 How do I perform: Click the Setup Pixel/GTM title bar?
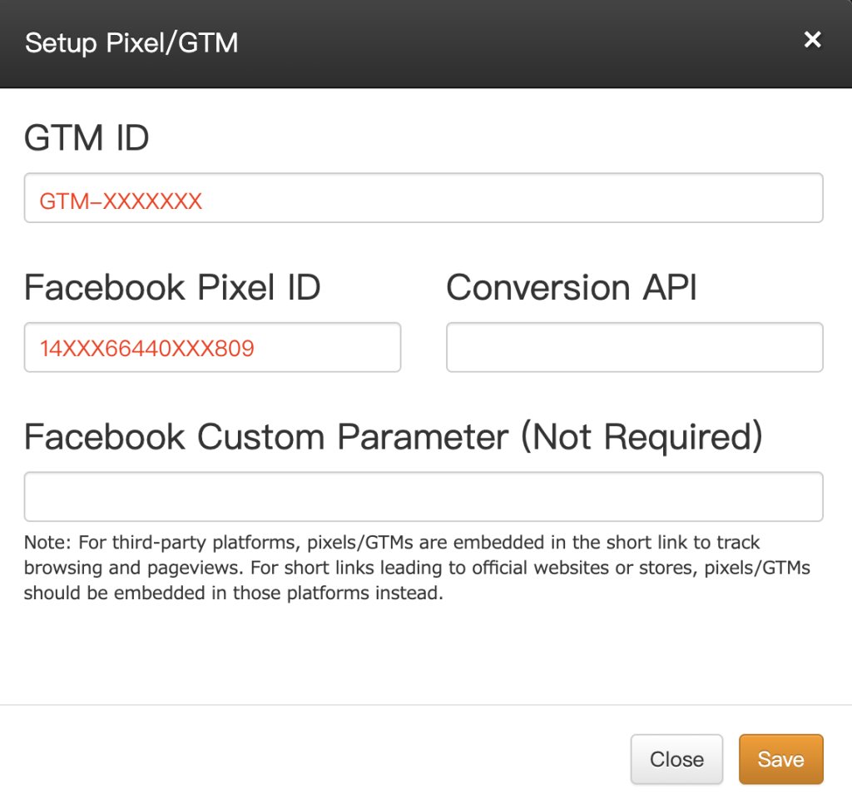[131, 42]
